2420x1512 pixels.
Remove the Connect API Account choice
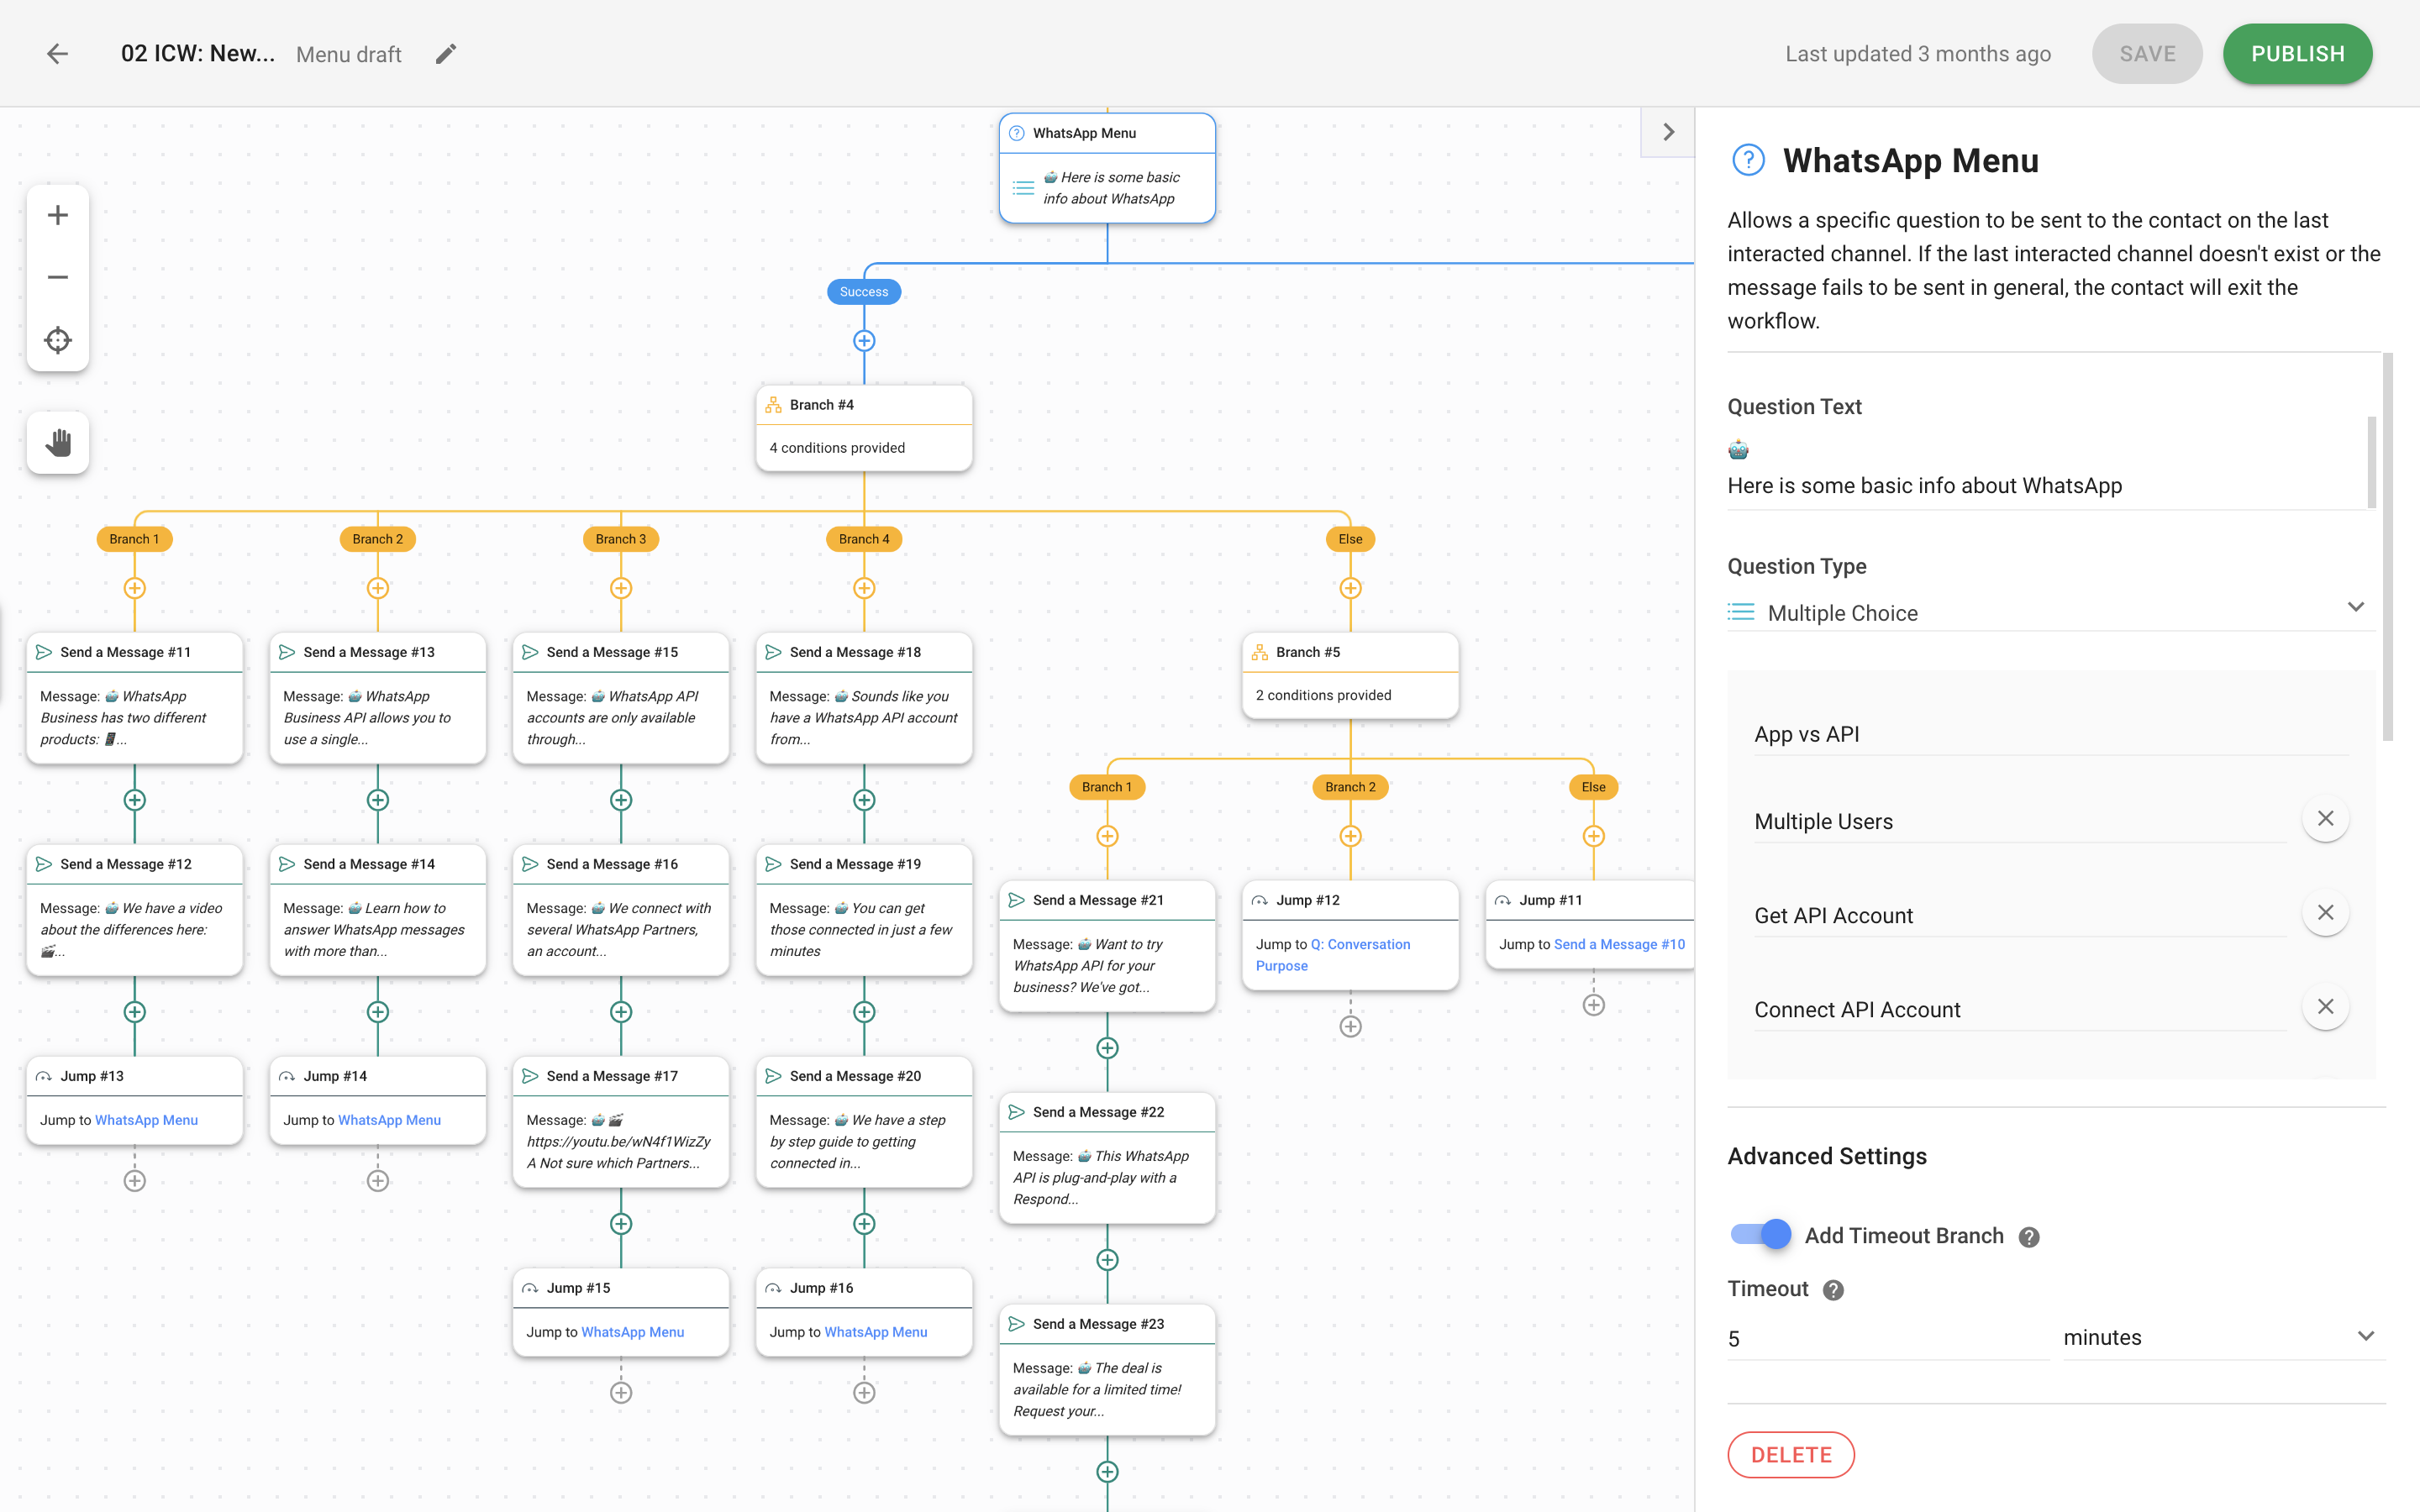(x=2325, y=1007)
